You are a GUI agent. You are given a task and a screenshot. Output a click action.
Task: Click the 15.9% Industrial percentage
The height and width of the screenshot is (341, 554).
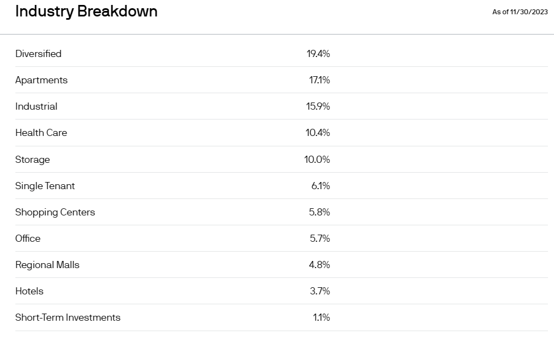(x=318, y=106)
